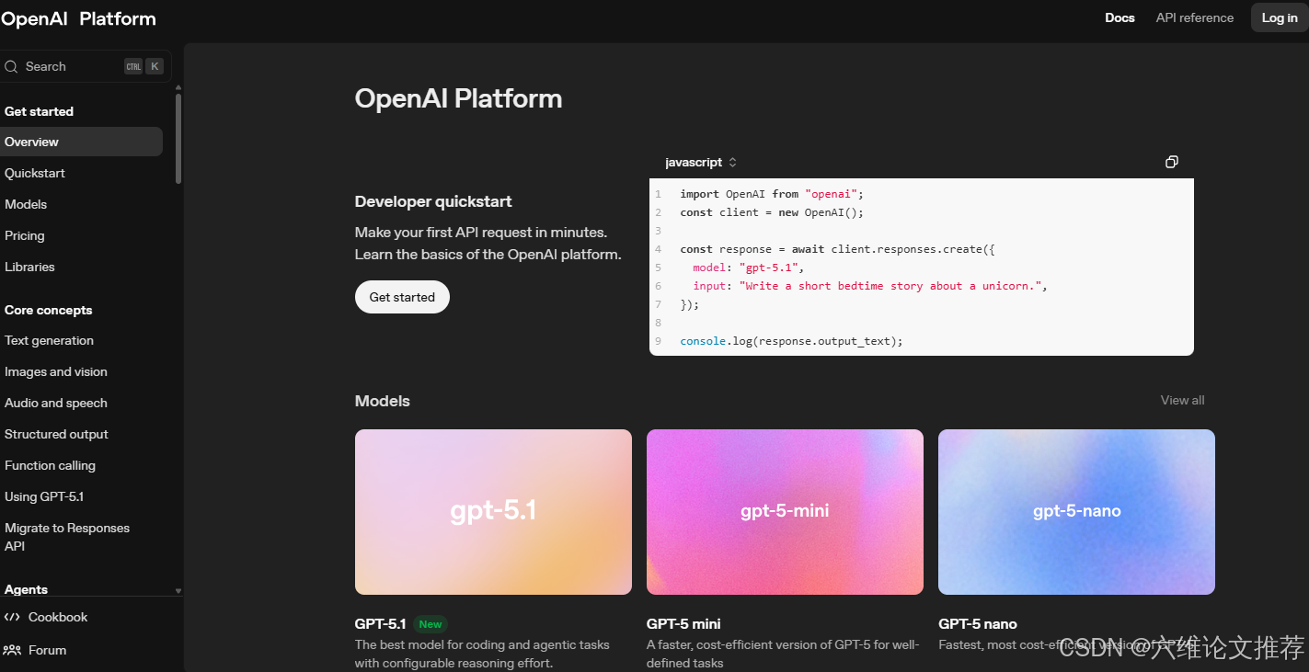Click the GPT-5.1 model title
This screenshot has height=672, width=1309.
pos(380,623)
